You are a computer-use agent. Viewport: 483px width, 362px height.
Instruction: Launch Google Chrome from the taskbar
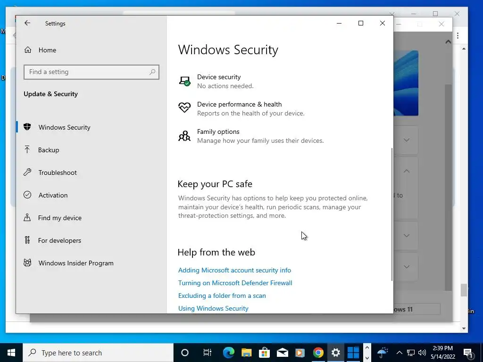click(x=318, y=353)
